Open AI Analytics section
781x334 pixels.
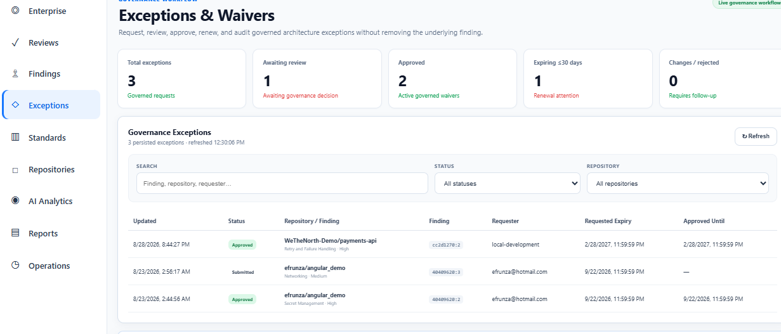click(51, 201)
